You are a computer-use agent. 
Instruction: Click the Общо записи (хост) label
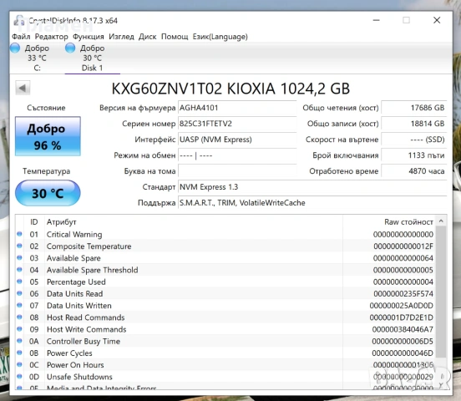click(342, 124)
